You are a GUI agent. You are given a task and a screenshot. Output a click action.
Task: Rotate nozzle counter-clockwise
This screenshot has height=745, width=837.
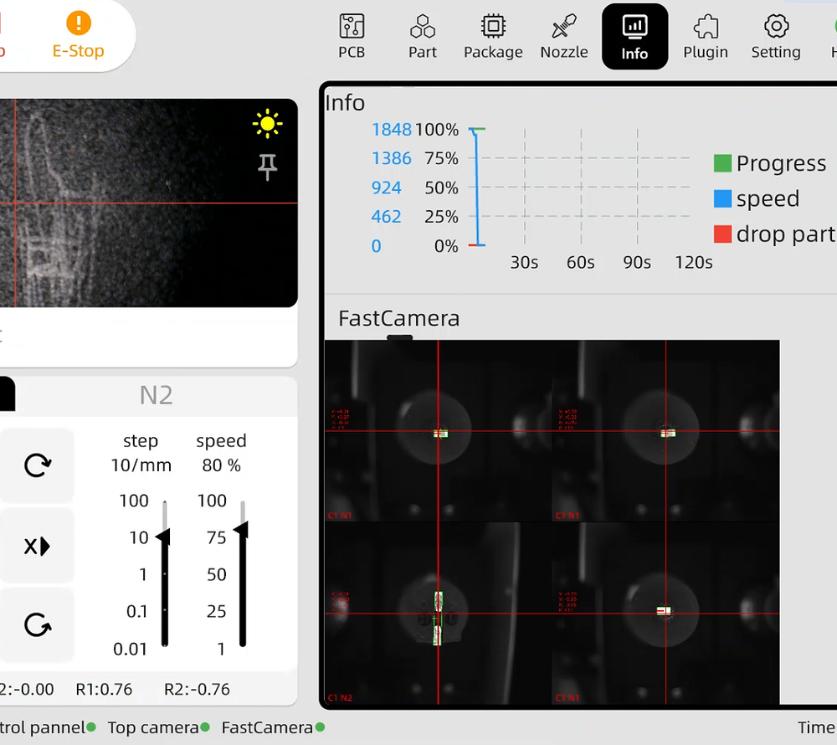coord(38,624)
